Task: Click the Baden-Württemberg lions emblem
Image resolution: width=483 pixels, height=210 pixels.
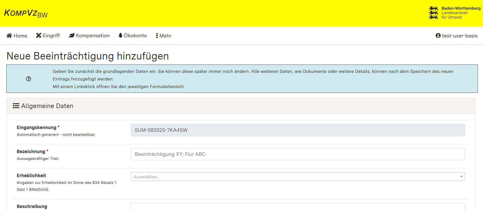Action: [433, 13]
